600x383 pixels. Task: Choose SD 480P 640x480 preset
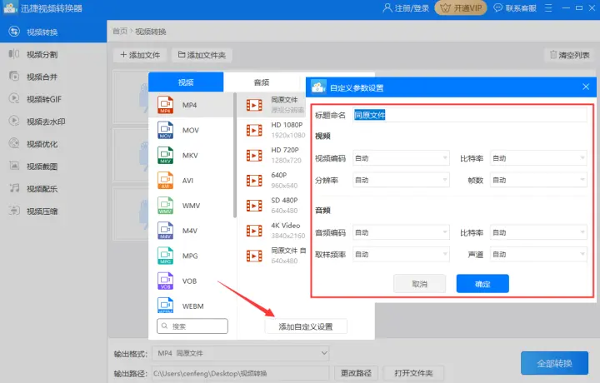tap(276, 206)
